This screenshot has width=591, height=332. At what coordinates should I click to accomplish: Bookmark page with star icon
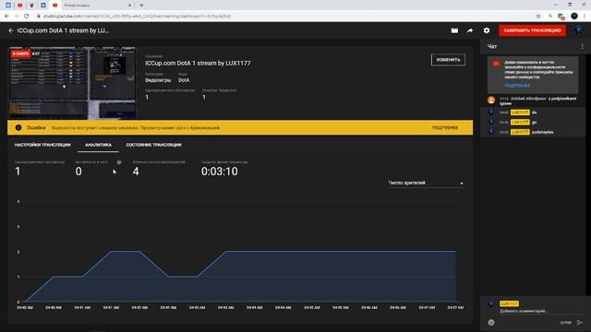538,17
